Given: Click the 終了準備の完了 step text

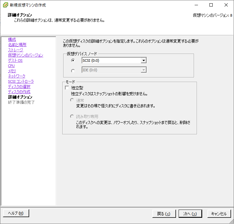Looking at the screenshot, I should click(x=21, y=102).
